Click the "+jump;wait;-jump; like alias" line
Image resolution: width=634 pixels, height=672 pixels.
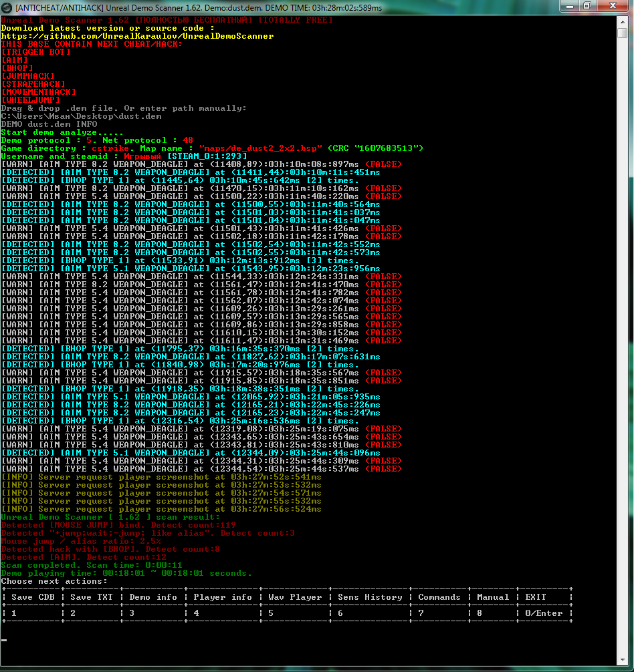pos(148,532)
